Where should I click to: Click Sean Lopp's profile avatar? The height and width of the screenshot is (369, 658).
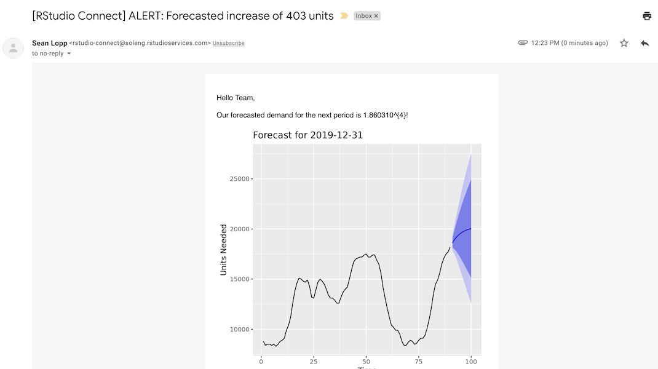pos(13,48)
